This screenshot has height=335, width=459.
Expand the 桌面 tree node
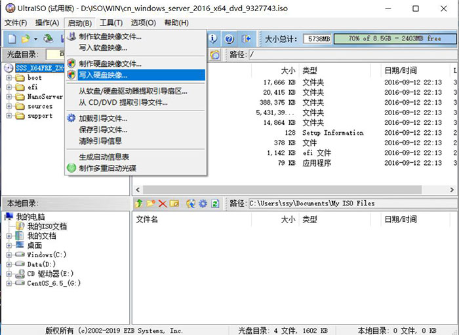[x=9, y=245]
